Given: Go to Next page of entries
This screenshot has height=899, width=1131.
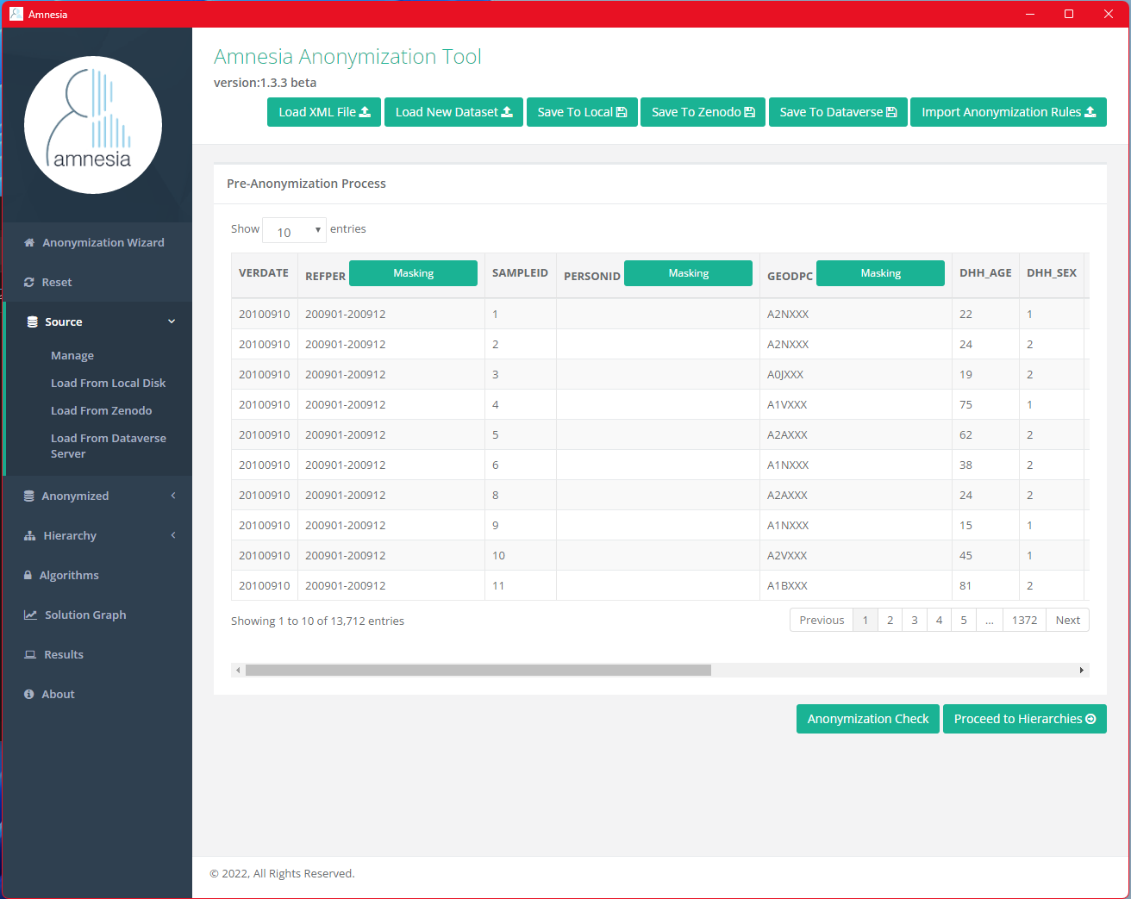Looking at the screenshot, I should 1067,621.
